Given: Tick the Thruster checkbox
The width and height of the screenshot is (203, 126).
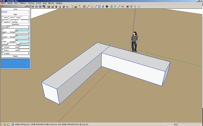Looking at the screenshot, I should (x=3, y=35).
